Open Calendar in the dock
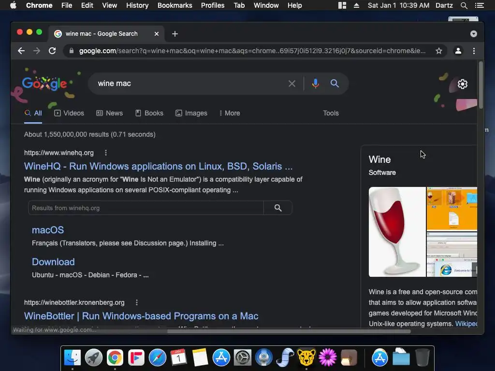The image size is (495, 371). pos(179,358)
